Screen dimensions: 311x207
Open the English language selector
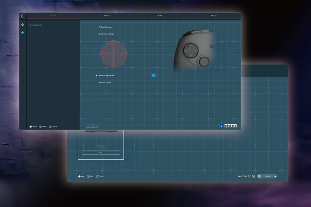(267, 176)
